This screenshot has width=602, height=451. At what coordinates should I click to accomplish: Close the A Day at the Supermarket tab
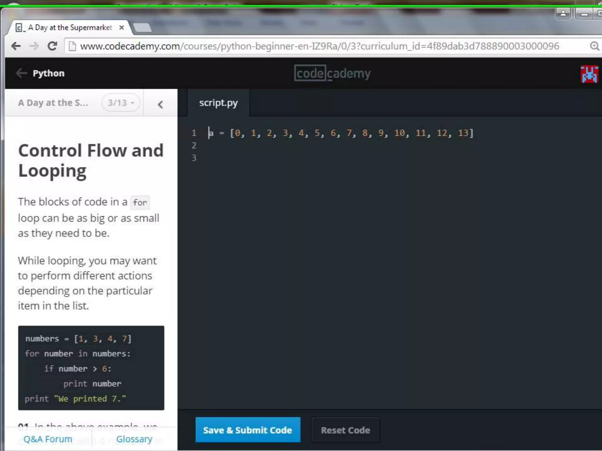(121, 28)
